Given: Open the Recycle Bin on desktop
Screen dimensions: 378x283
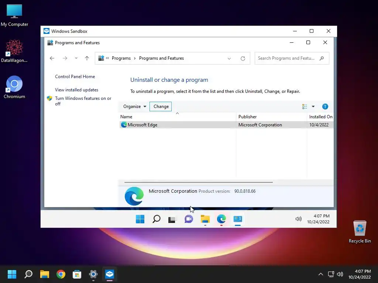Looking at the screenshot, I should [x=360, y=232].
